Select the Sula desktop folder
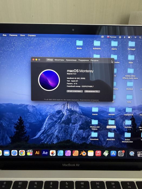The width and height of the screenshot is (142, 189). pos(129,99)
